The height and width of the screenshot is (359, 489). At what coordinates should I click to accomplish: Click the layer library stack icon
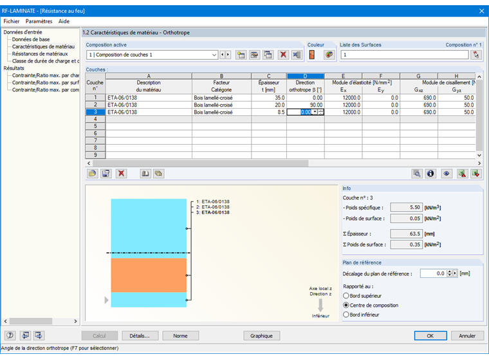tap(159, 174)
